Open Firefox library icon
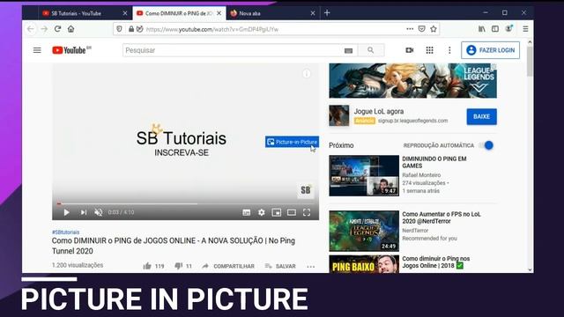 click(x=482, y=29)
